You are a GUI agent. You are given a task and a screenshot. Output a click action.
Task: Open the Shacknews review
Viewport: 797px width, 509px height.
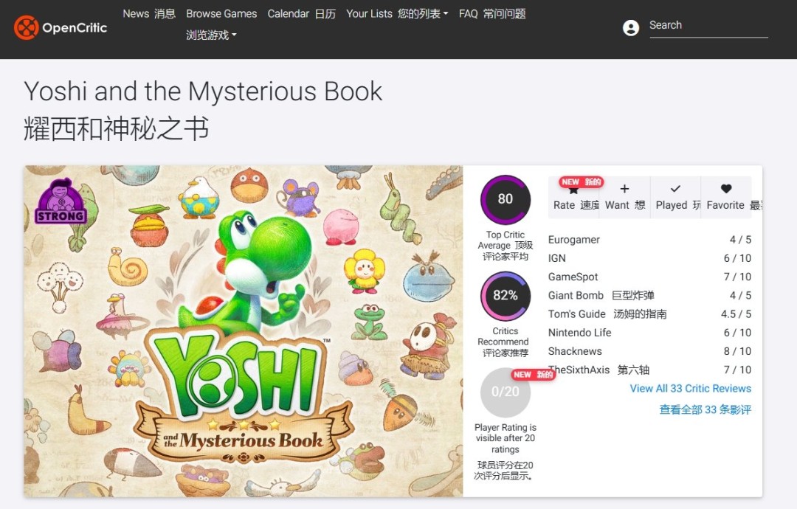click(x=575, y=352)
